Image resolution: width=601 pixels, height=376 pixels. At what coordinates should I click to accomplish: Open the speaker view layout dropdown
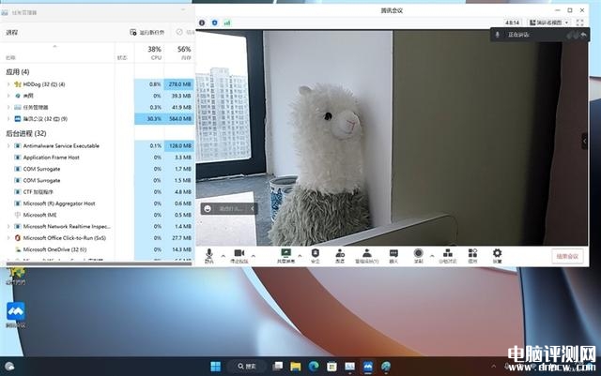click(548, 23)
